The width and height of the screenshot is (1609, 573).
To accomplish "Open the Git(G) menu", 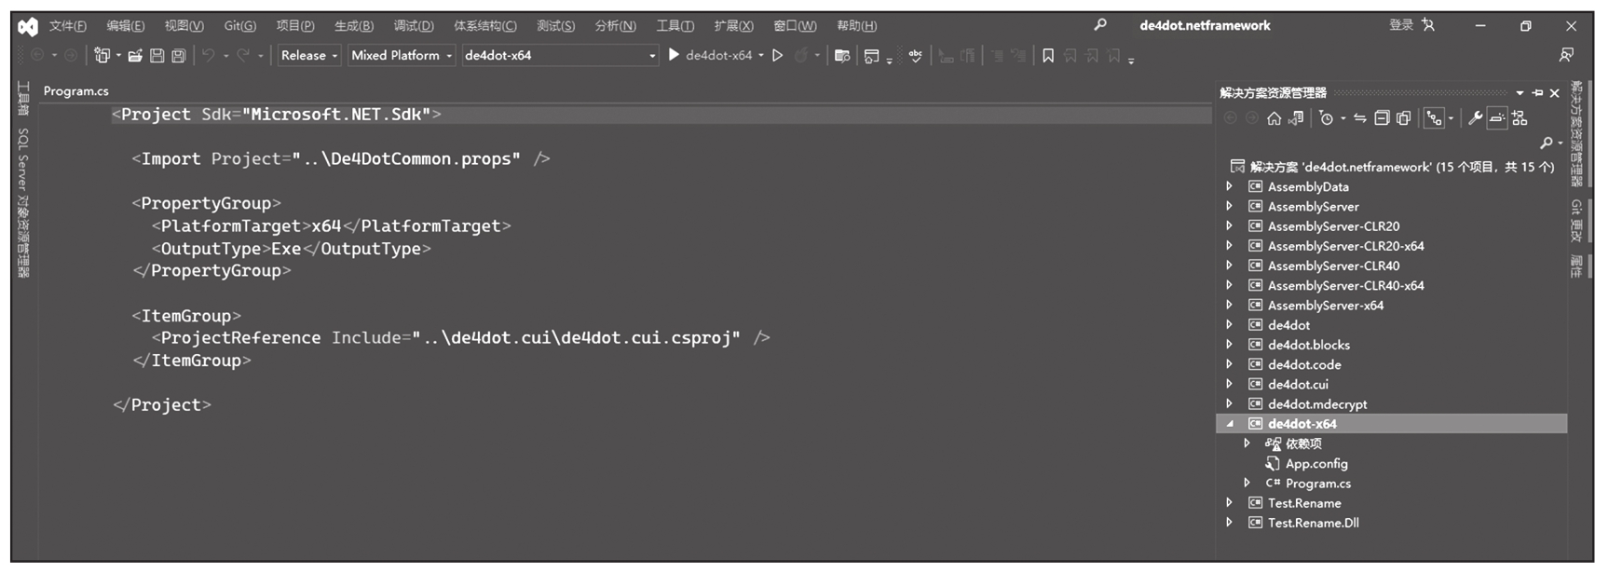I will coord(239,26).
